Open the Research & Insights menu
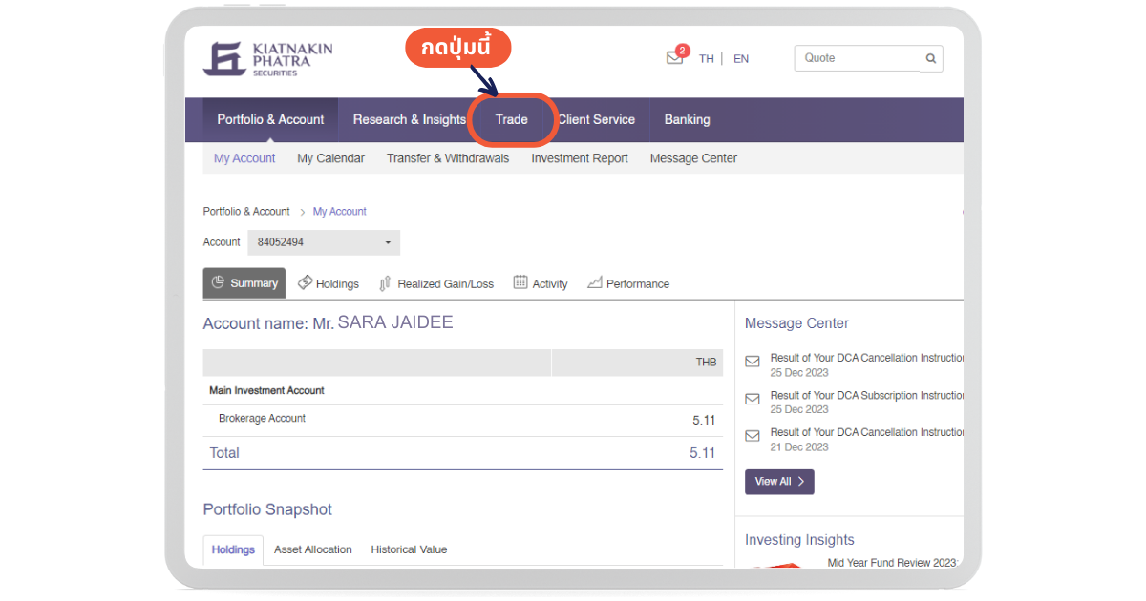 pyautogui.click(x=409, y=119)
